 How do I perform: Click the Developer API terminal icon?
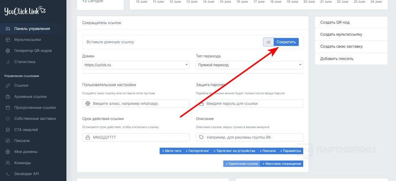click(x=8, y=174)
